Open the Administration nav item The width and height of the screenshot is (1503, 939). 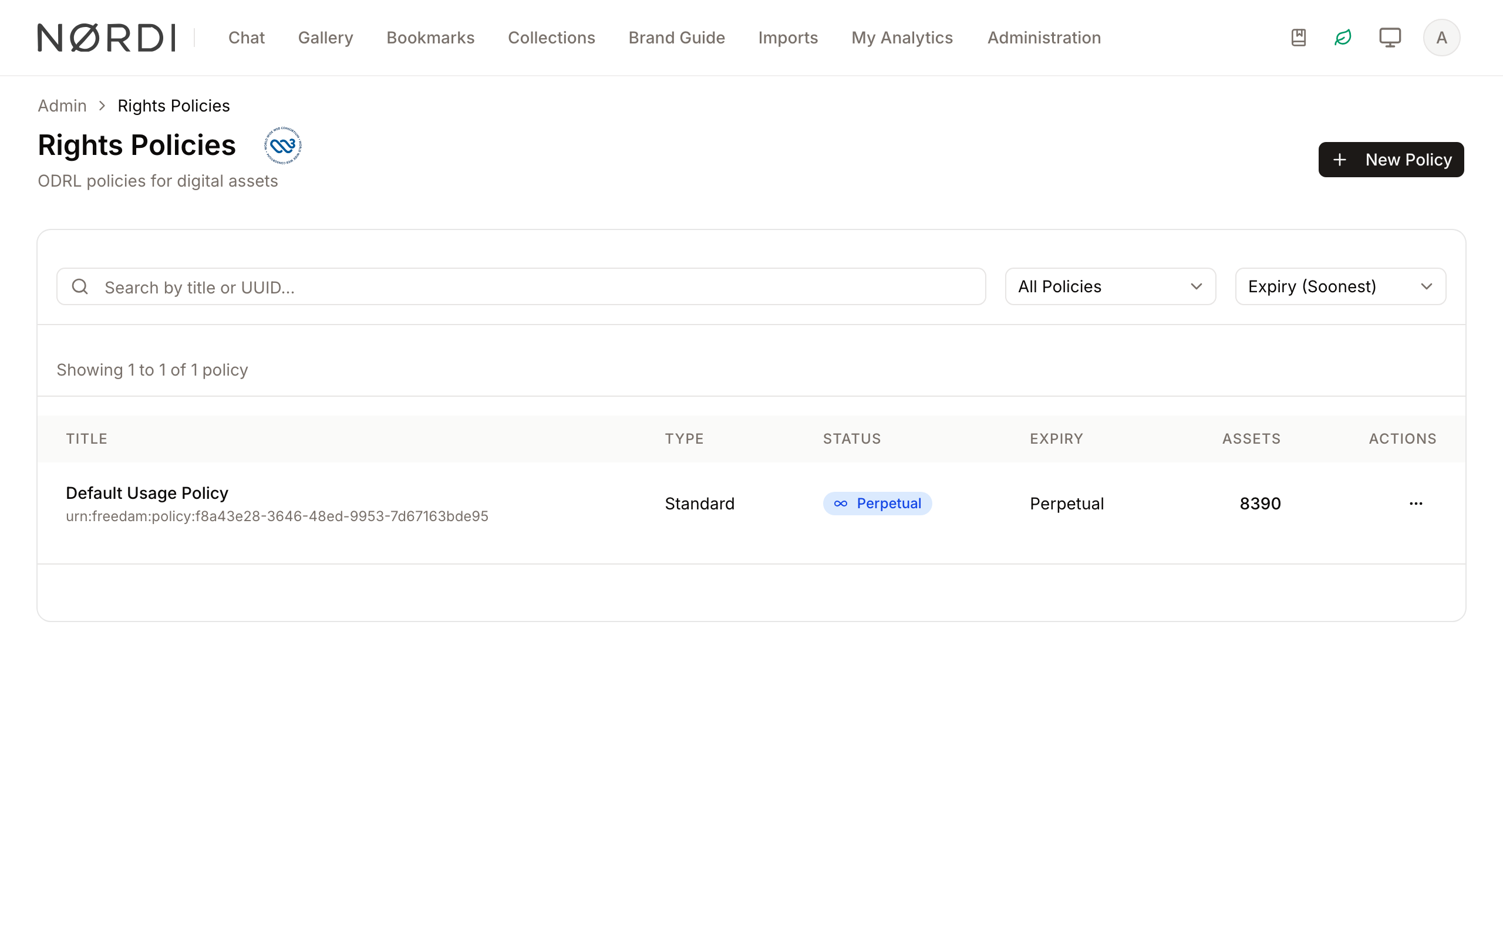[1044, 38]
